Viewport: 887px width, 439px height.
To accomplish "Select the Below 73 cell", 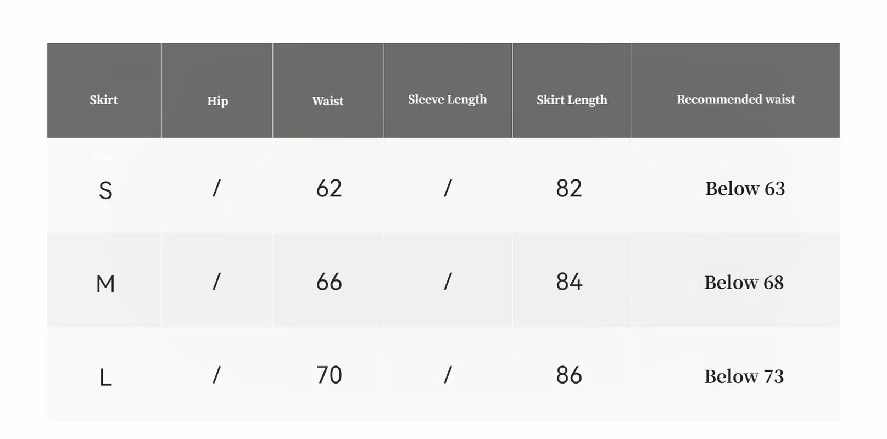I will 744,376.
